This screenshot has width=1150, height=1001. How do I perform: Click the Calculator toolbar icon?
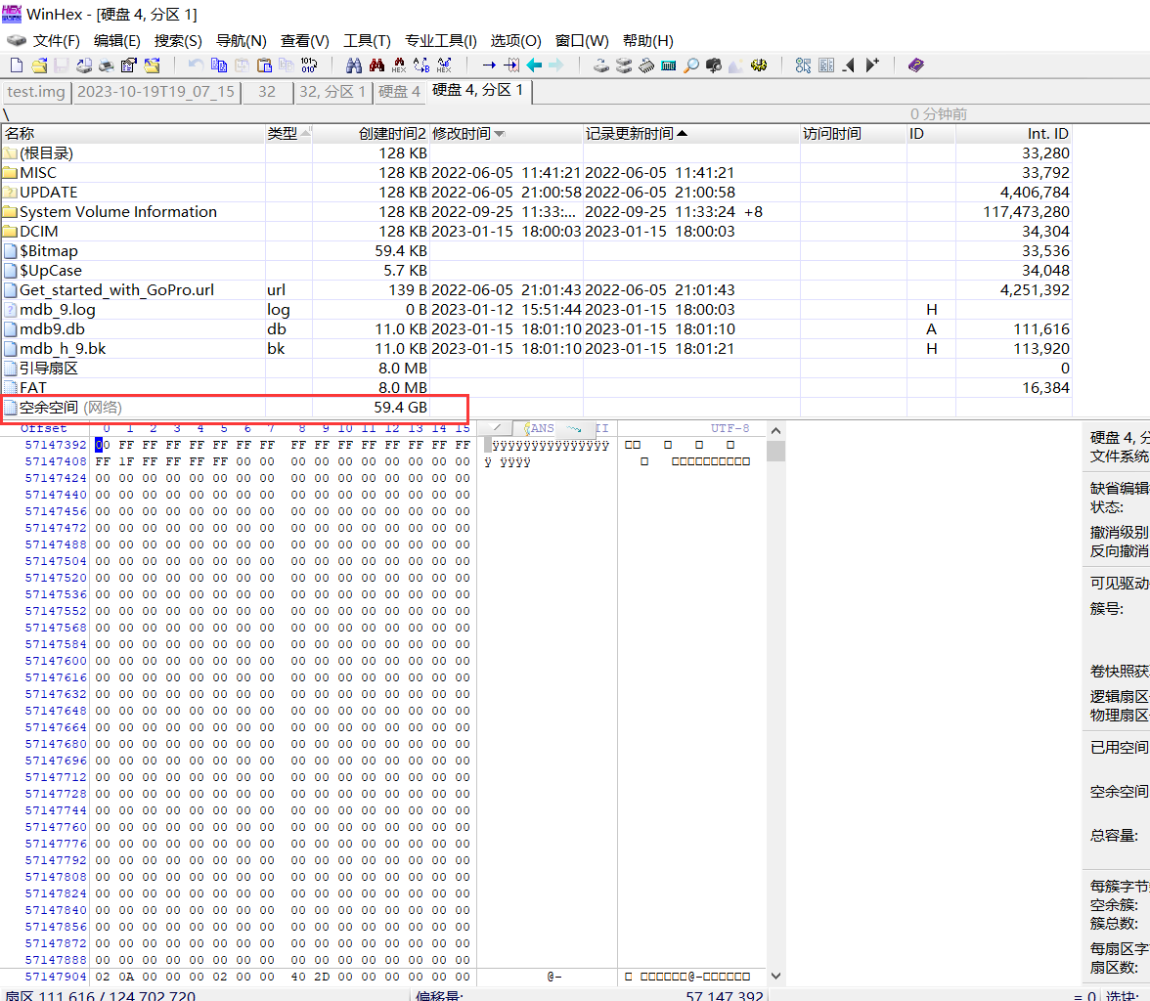click(x=668, y=65)
